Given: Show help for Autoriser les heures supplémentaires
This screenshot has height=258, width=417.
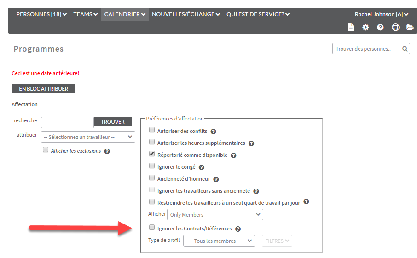Looking at the screenshot, I should 251,143.
